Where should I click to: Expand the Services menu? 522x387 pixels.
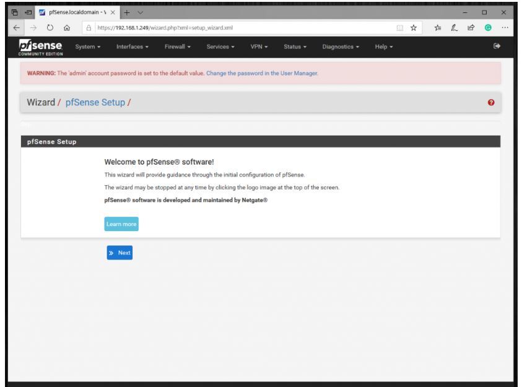point(220,46)
